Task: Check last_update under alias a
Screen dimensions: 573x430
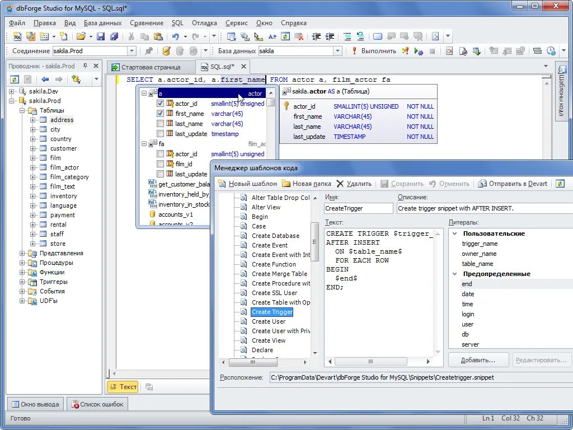Action: [x=160, y=134]
